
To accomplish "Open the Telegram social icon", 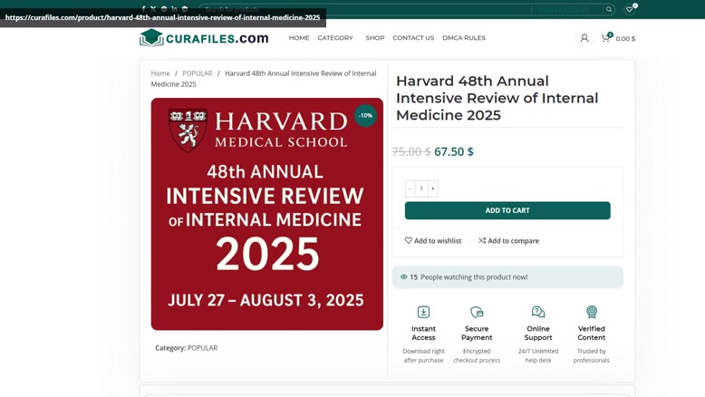I will point(185,9).
